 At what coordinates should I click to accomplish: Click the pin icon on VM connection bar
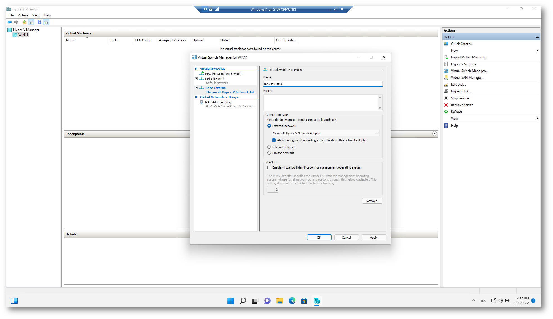pyautogui.click(x=205, y=9)
